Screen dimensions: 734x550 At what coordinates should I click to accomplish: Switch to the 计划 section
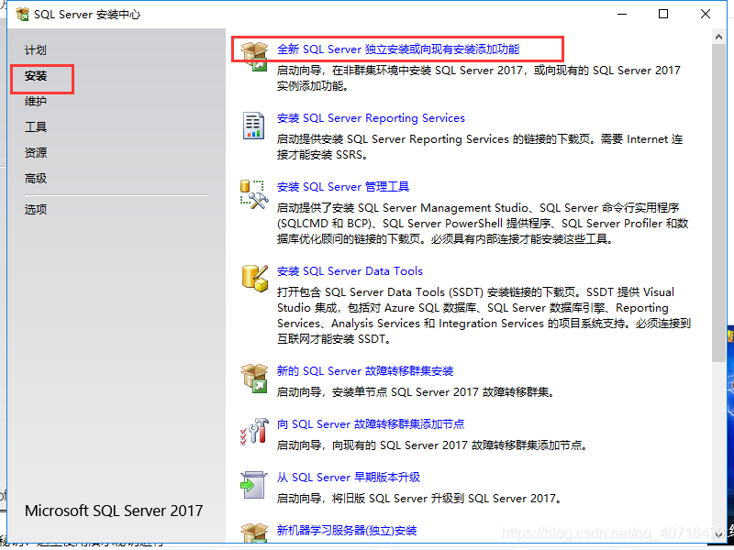point(37,50)
